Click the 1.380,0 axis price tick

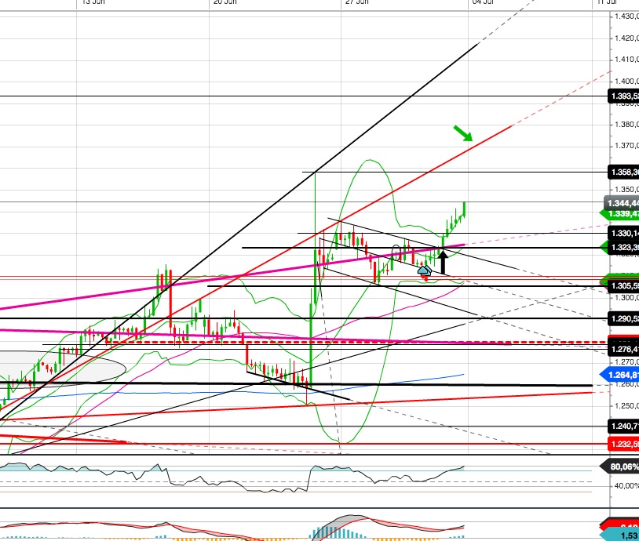626,124
